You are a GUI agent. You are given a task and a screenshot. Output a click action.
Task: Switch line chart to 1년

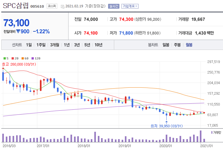(x=67, y=45)
